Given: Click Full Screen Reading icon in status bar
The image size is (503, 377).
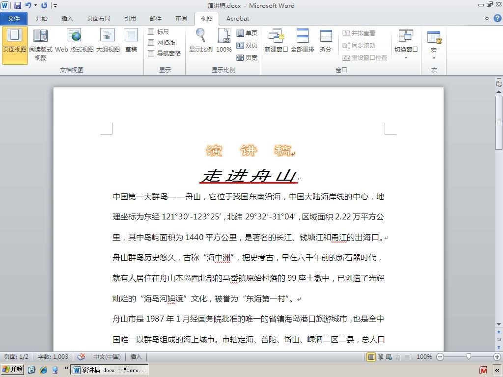Looking at the screenshot, I should [x=380, y=357].
